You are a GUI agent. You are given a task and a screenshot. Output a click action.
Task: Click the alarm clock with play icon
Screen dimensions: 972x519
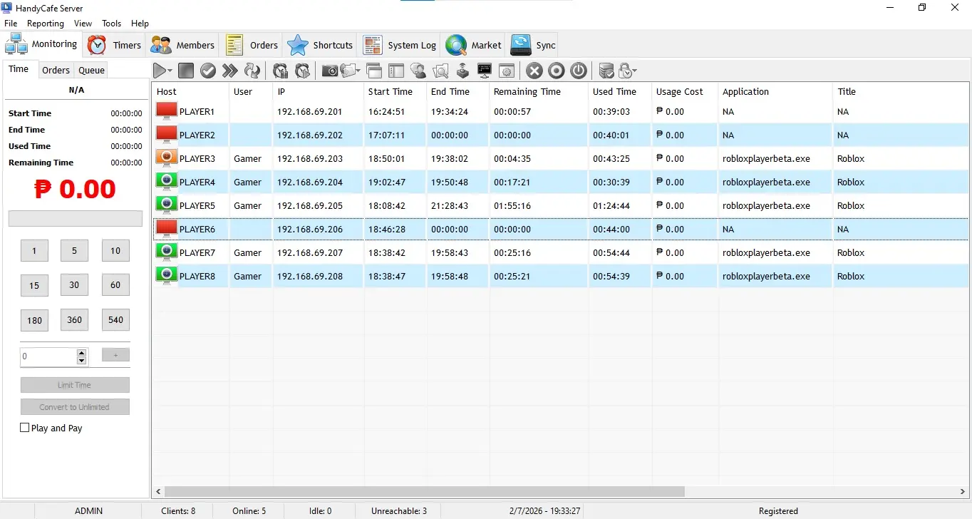tap(303, 71)
